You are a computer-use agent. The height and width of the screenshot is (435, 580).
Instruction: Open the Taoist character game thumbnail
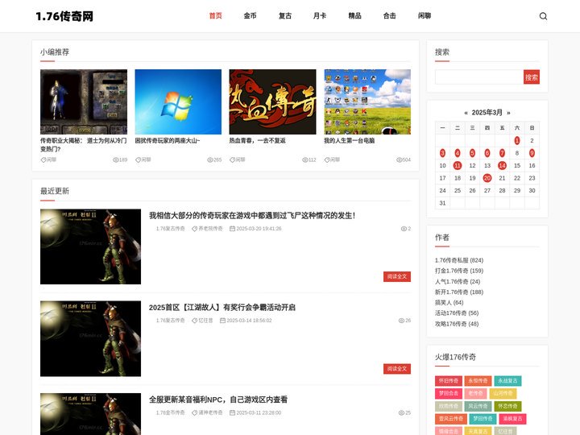click(84, 101)
